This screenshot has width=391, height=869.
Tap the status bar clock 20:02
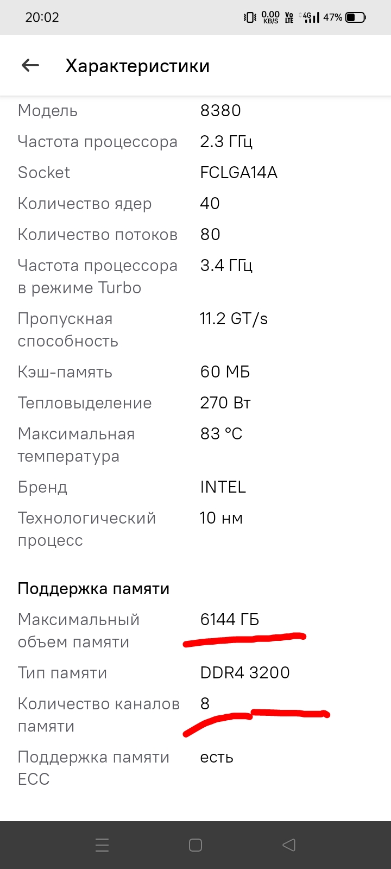point(42,17)
